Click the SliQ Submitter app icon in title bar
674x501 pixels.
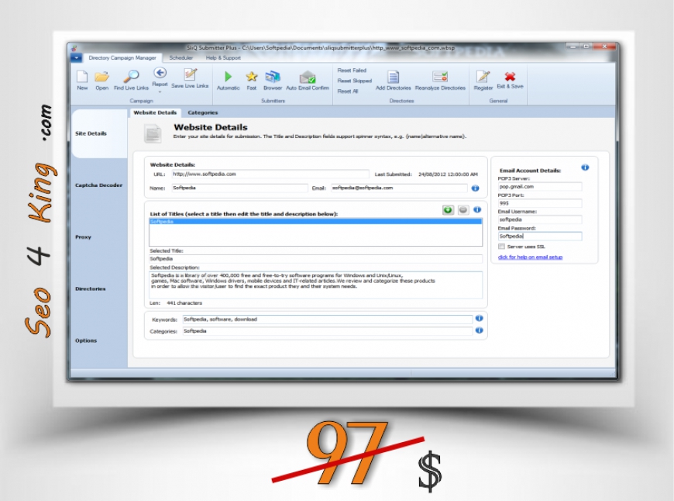click(74, 48)
